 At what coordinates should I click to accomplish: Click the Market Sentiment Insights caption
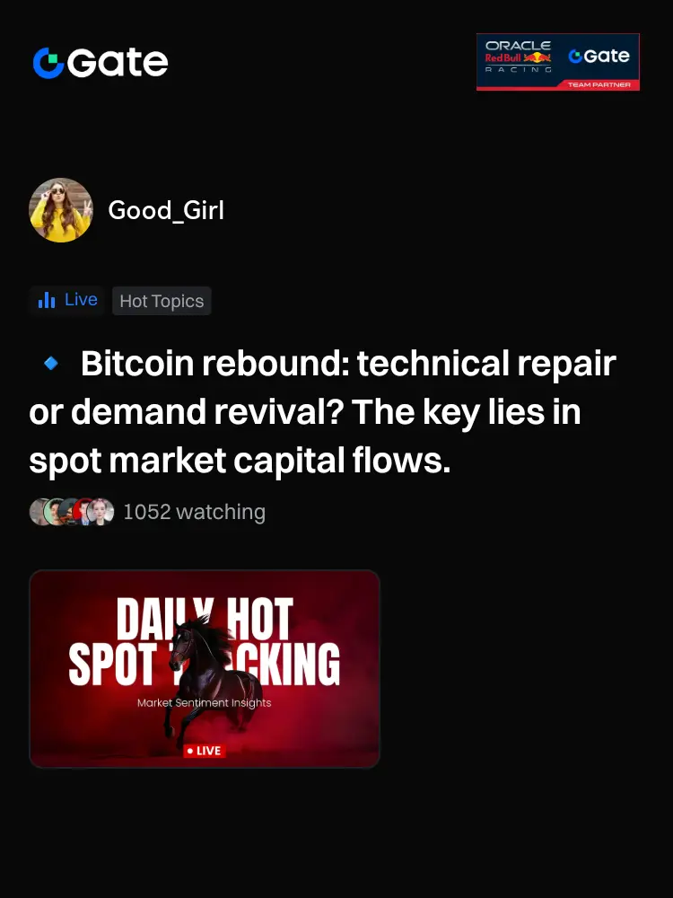point(205,703)
